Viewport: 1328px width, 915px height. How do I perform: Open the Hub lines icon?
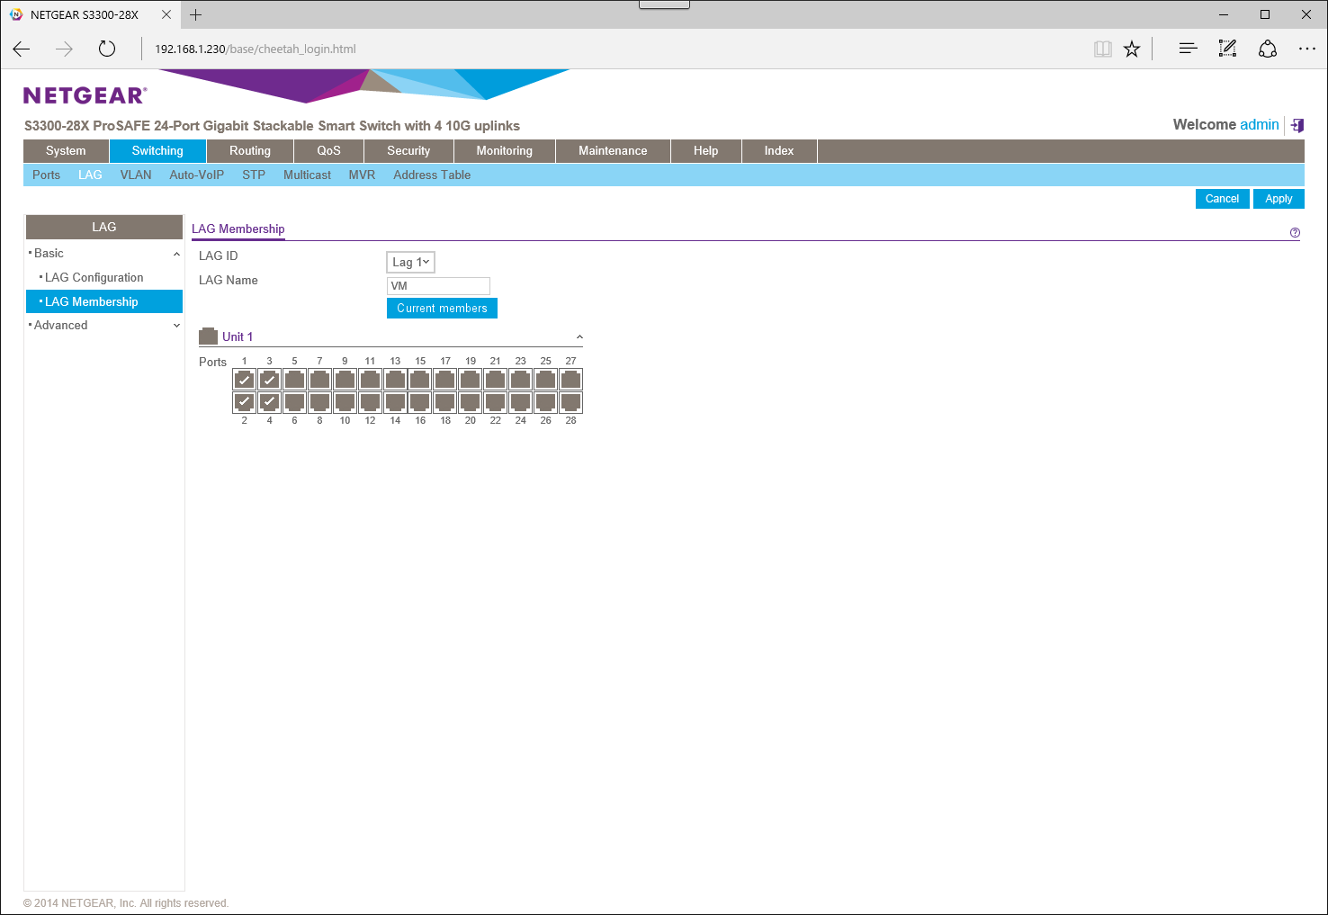pos(1188,49)
